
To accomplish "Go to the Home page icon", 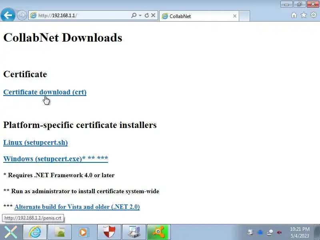I will coord(294,15).
